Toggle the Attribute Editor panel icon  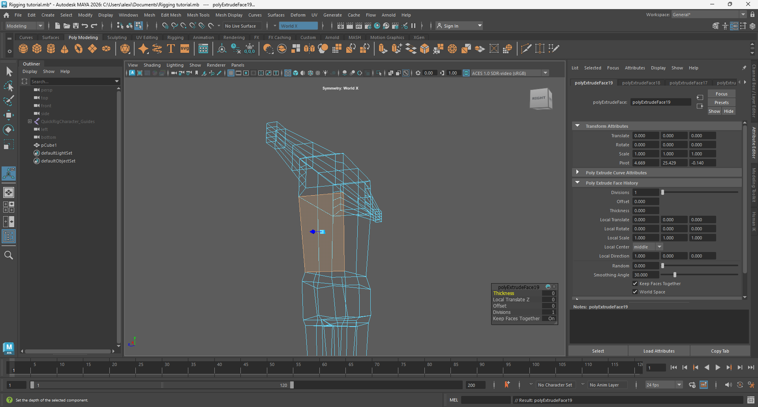(x=734, y=26)
